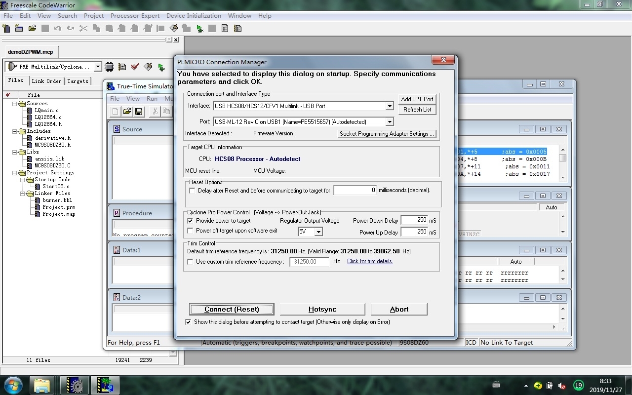Click the red checkmark synchronize icon
Image resolution: width=632 pixels, height=395 pixels.
[135, 67]
